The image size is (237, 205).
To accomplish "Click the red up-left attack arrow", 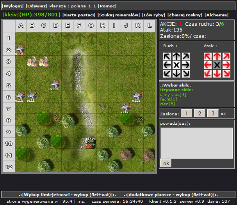I will coord(208,57).
